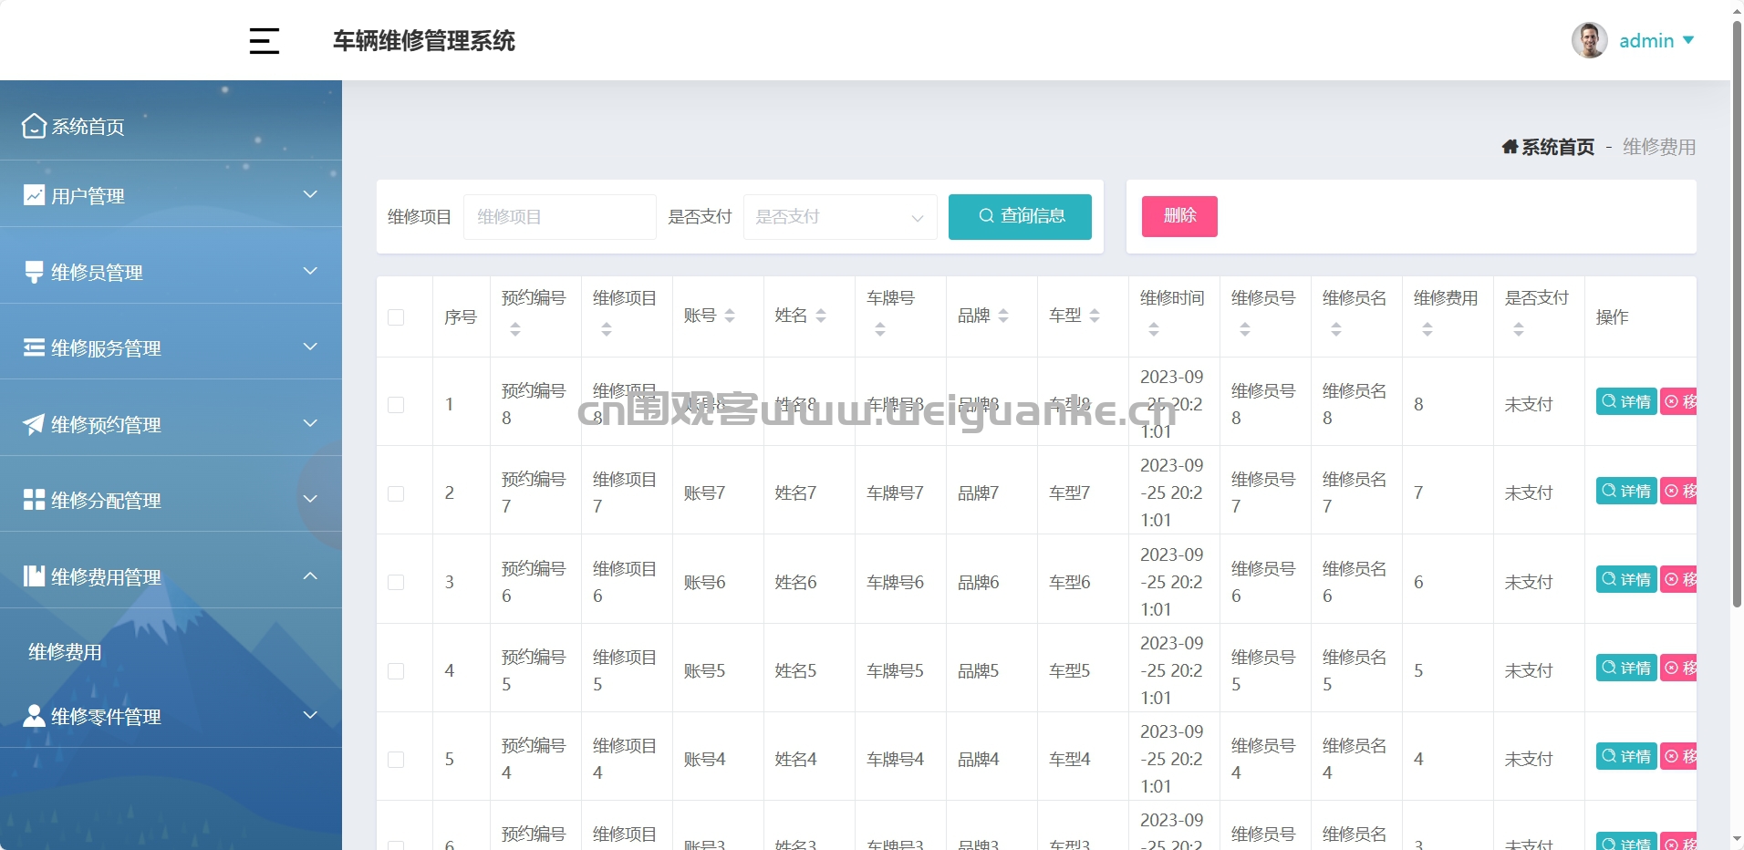The image size is (1744, 850).
Task: Expand the 用户管理 menu chevron
Action: pos(310,194)
